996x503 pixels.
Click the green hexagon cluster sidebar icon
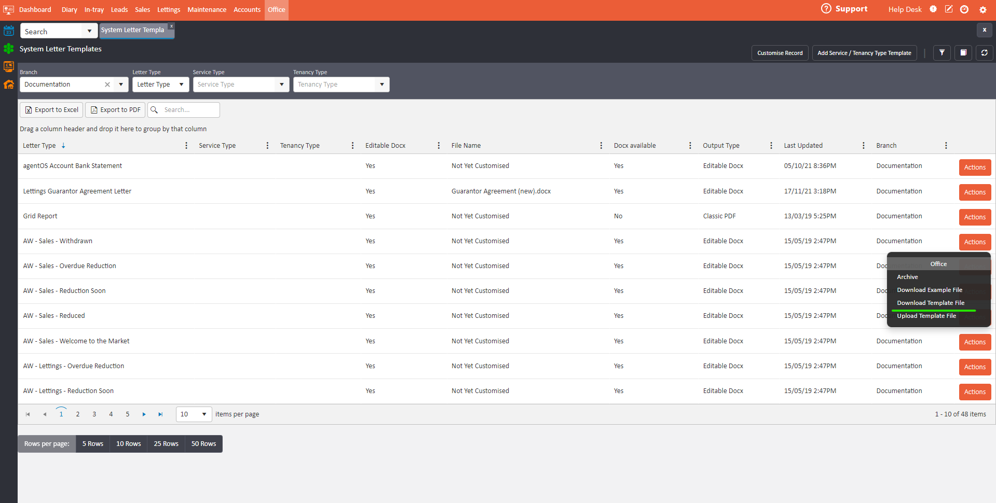click(x=9, y=49)
